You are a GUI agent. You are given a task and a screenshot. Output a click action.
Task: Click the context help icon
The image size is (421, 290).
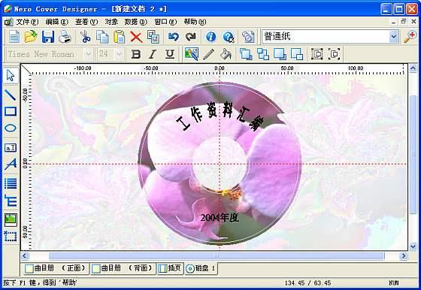click(229, 37)
